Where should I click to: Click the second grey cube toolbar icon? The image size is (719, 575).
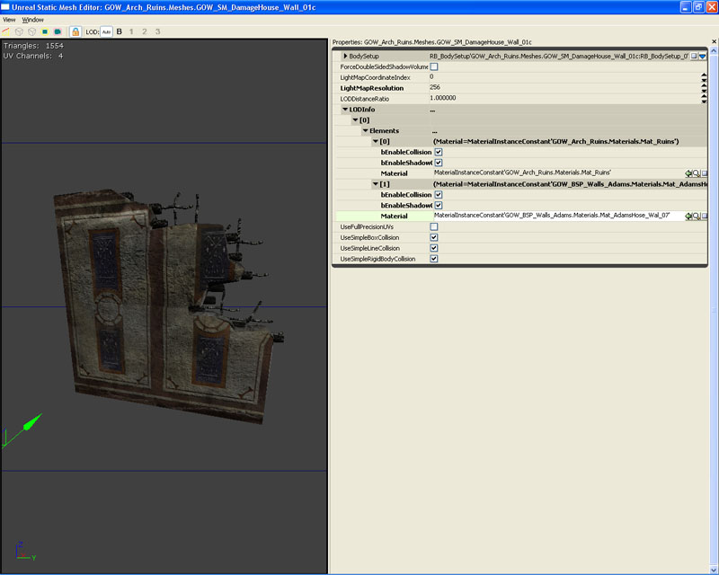(31, 31)
